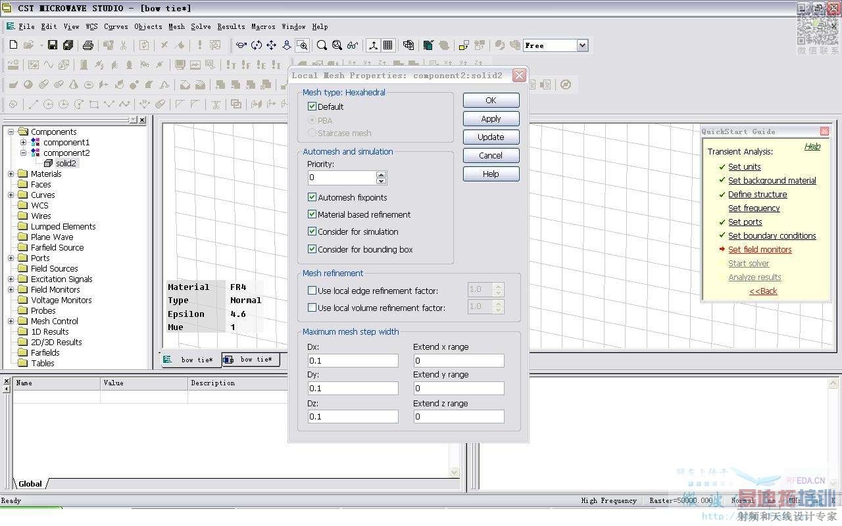The height and width of the screenshot is (526, 842).
Task: Toggle the working plane grid icon
Action: click(x=388, y=45)
